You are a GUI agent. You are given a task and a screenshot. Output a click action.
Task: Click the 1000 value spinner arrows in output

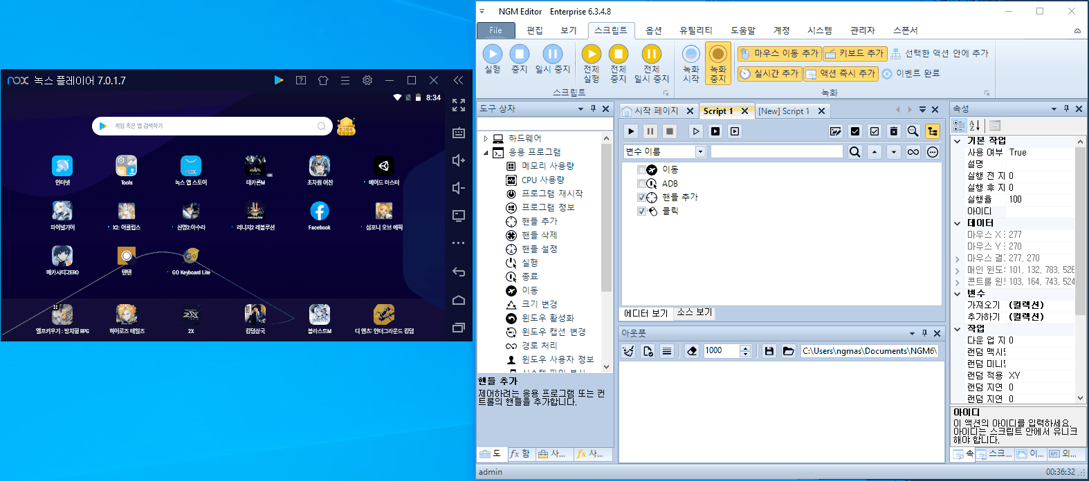[x=745, y=351]
